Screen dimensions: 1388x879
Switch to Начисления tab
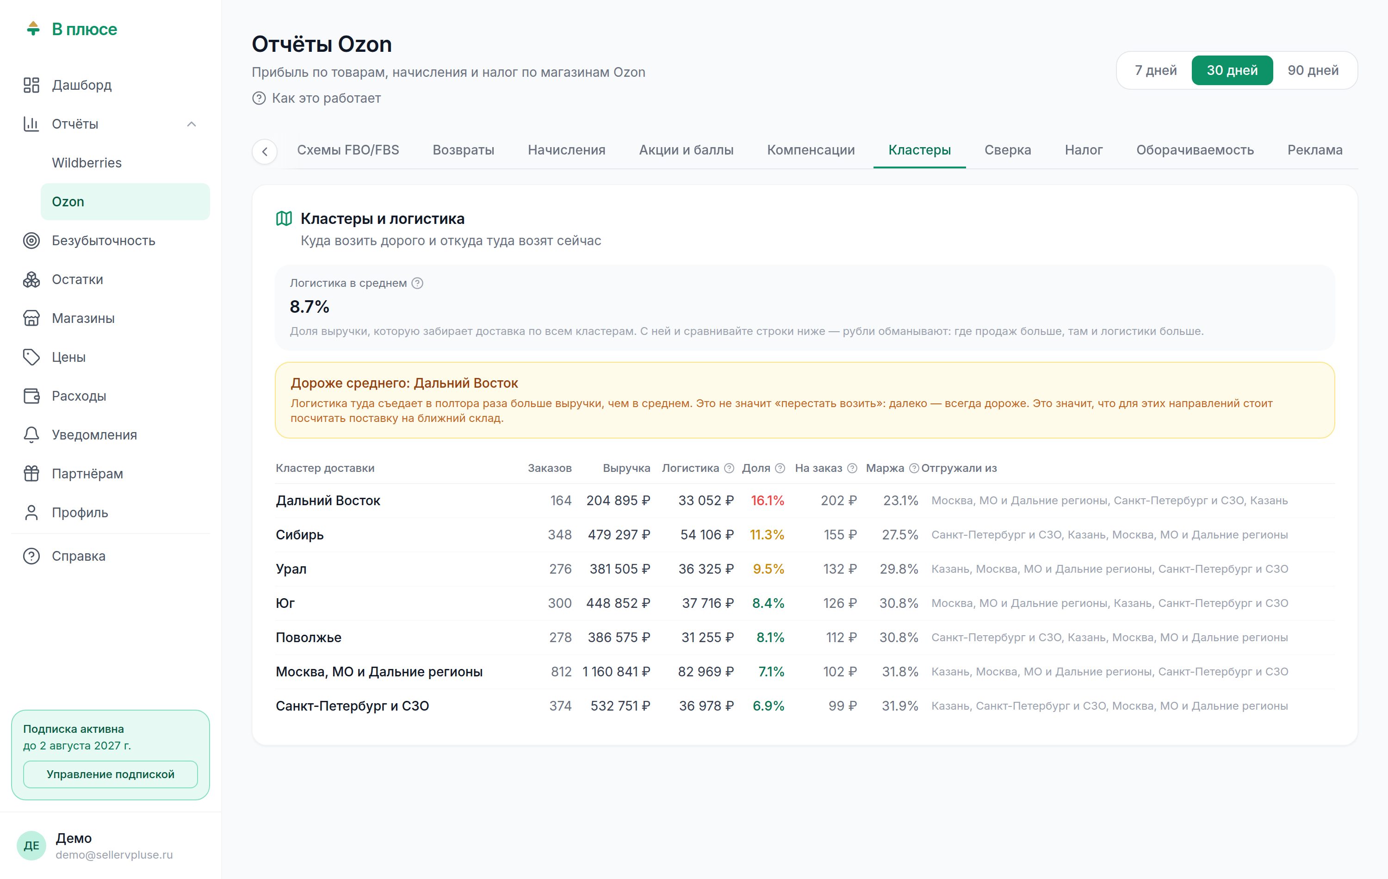pyautogui.click(x=567, y=150)
